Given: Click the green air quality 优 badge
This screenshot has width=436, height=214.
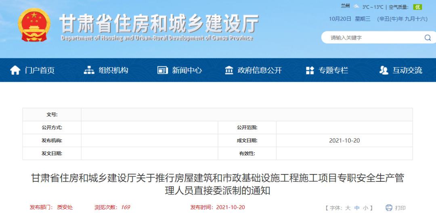Looking at the screenshot, I should (x=418, y=7).
